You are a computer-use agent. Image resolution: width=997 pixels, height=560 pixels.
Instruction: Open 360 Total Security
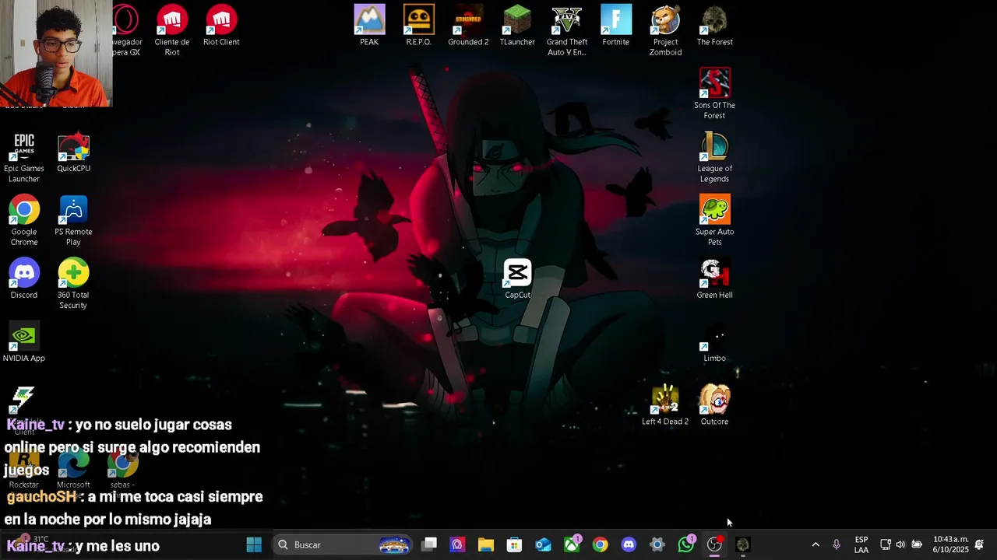tap(73, 284)
